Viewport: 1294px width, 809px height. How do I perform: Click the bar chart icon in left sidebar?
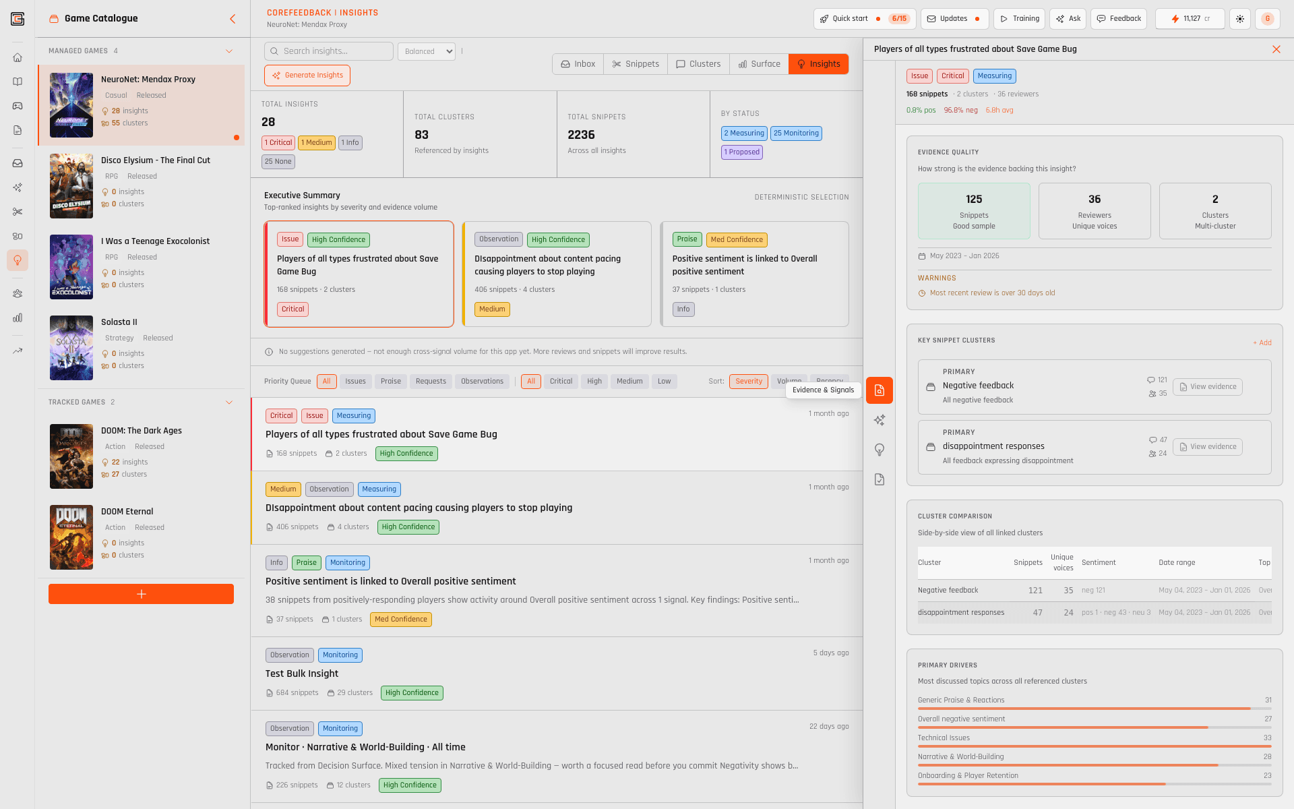pyautogui.click(x=18, y=318)
